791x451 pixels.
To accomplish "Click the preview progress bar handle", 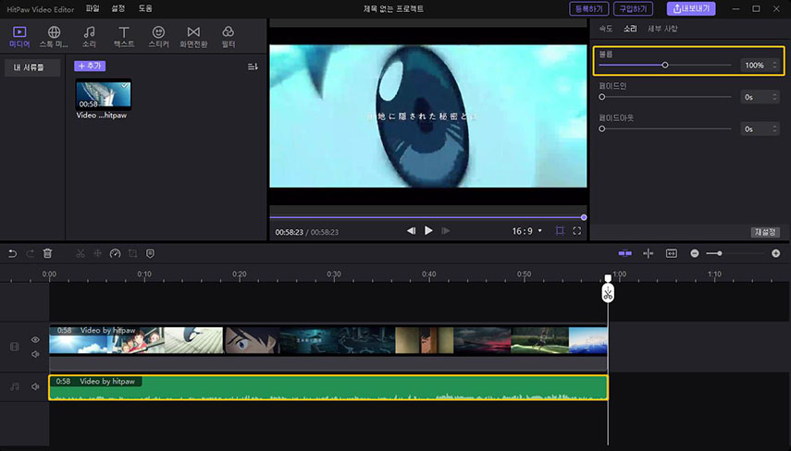I will pyautogui.click(x=584, y=218).
